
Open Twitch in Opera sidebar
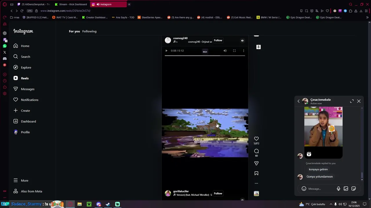pos(5,40)
